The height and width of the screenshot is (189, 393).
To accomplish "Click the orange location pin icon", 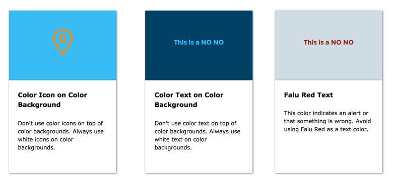I will coord(62,42).
